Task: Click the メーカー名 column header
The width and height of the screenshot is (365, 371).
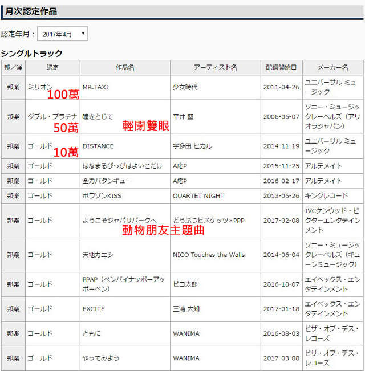Action: (333, 67)
